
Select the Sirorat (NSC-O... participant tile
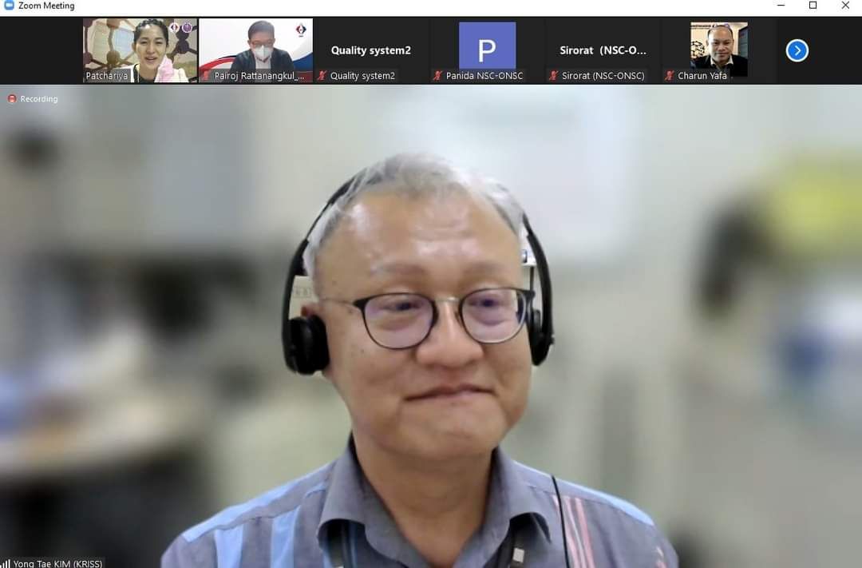click(603, 50)
